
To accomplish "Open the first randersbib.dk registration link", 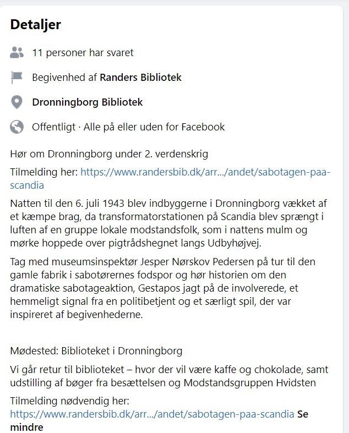I will pos(205,172).
